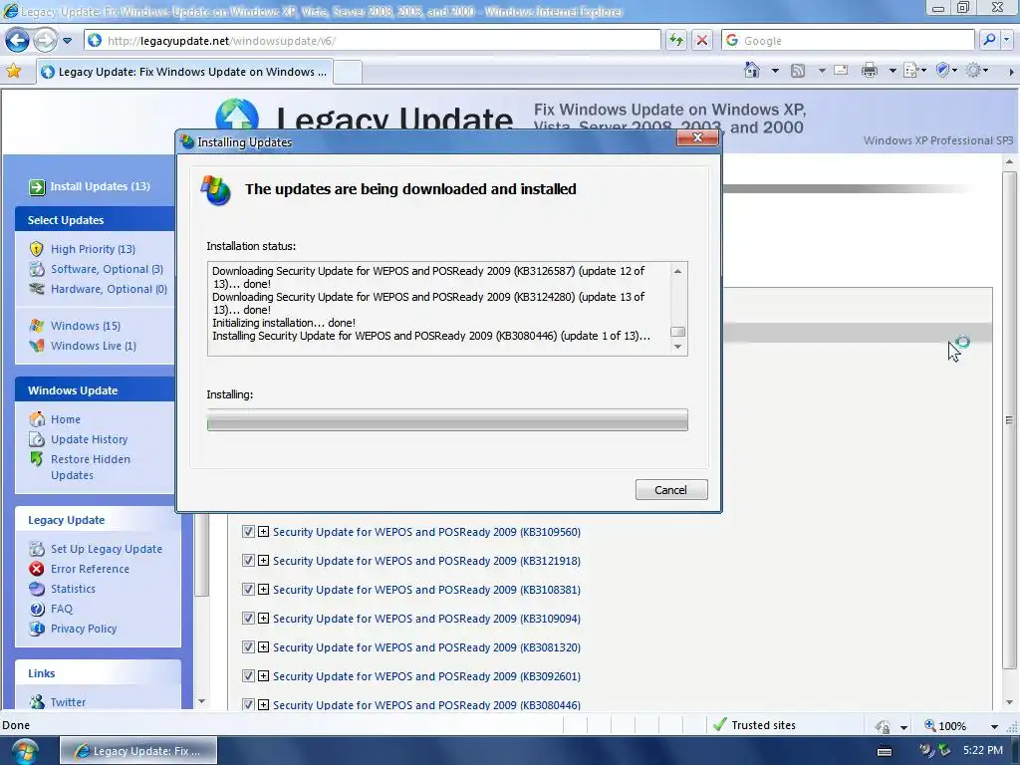Select Hardware, Optional (0) category
Image resolution: width=1020 pixels, height=765 pixels.
[x=109, y=289]
